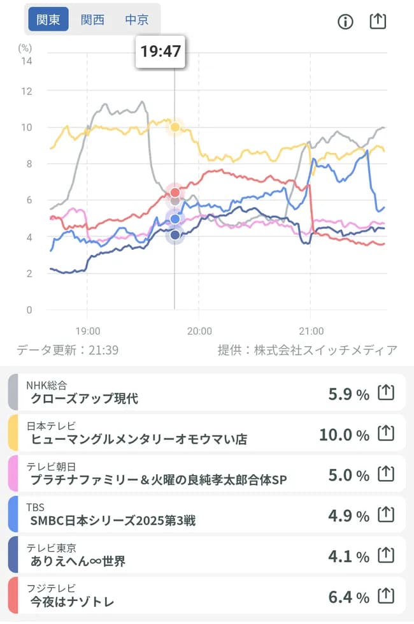Select the highlighted yellow data point at 10%
Viewport: 414px width, 624px height.
(x=173, y=127)
